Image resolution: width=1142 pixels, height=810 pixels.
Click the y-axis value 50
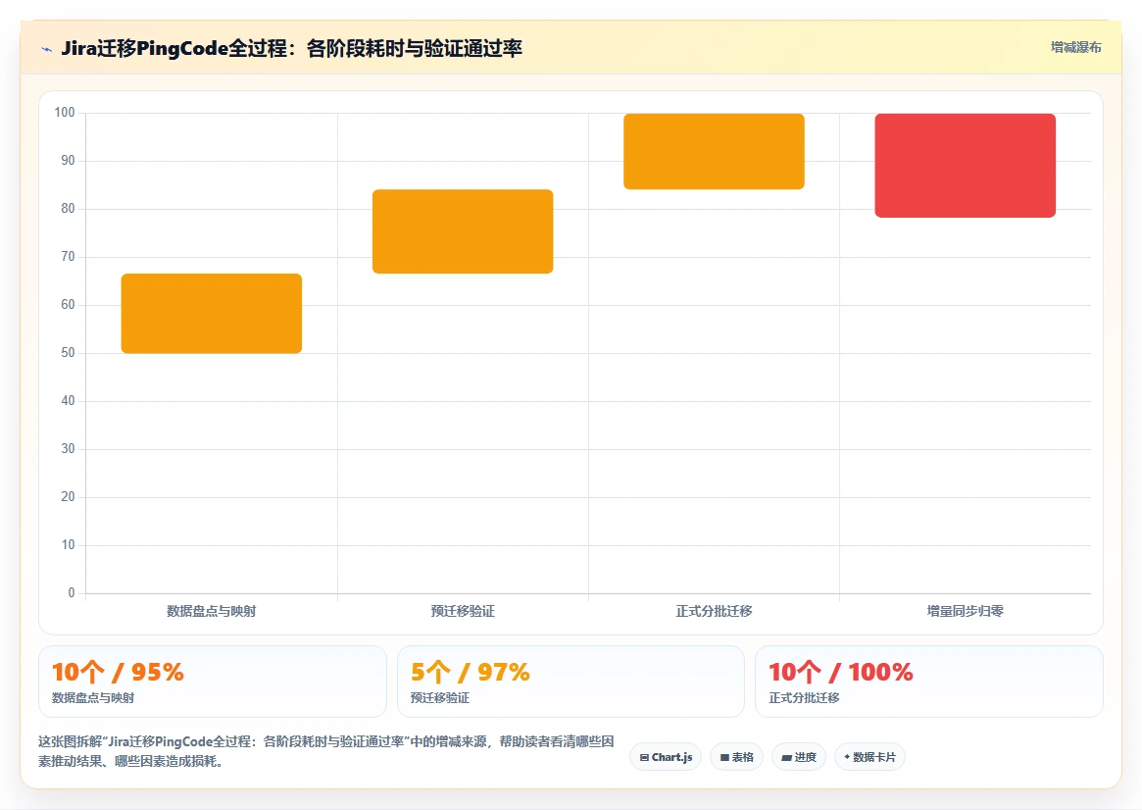(x=68, y=353)
